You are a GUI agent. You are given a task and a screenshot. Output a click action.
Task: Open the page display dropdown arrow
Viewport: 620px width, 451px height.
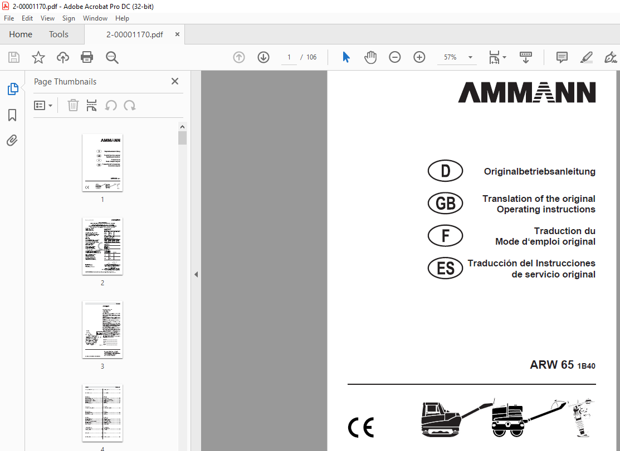(505, 57)
